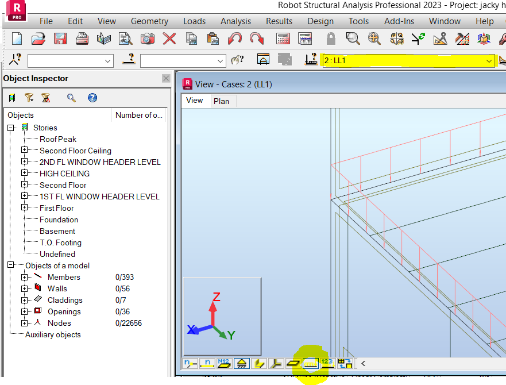Image resolution: width=506 pixels, height=385 pixels.
Task: Open the Loads menu
Action: (194, 21)
